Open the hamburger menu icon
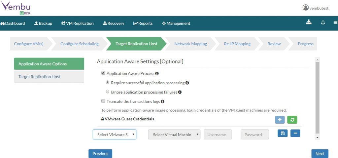Viewport: 338px width, 158px height. (x=335, y=22)
